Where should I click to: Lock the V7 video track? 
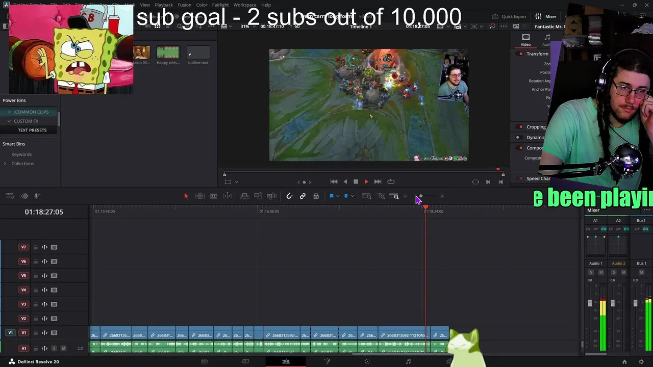click(x=35, y=247)
